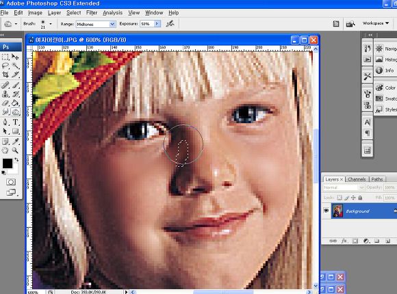Select the Brush tool
This screenshot has width=397, height=294.
(15, 85)
